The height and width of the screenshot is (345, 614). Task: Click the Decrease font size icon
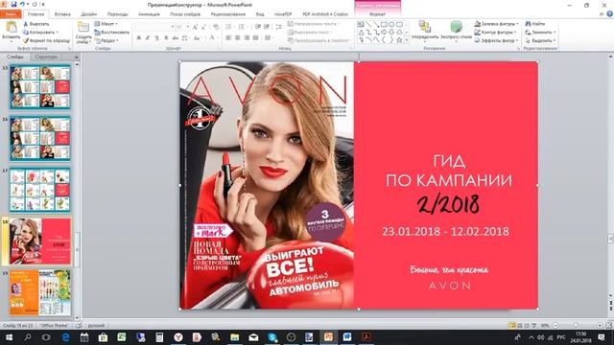(x=203, y=27)
